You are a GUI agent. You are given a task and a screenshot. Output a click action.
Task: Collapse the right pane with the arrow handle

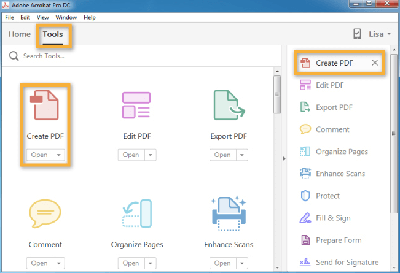(284, 159)
